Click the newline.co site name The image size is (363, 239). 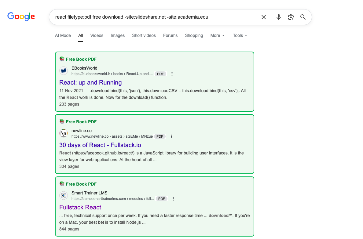tap(82, 131)
